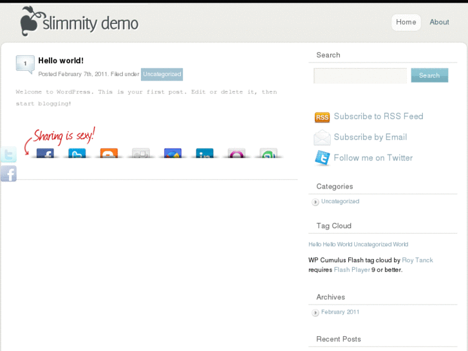Click the Archives widget heading
The width and height of the screenshot is (468, 351).
pos(331,297)
